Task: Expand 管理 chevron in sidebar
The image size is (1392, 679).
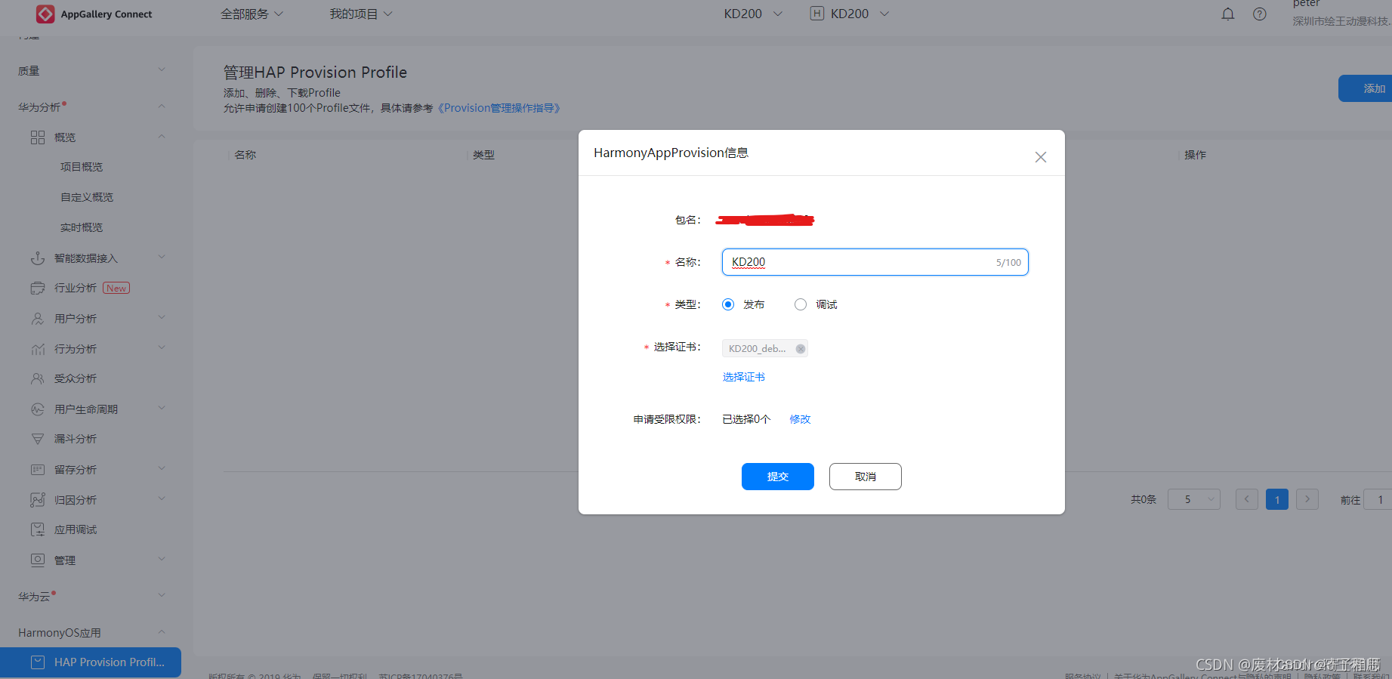Action: (162, 560)
